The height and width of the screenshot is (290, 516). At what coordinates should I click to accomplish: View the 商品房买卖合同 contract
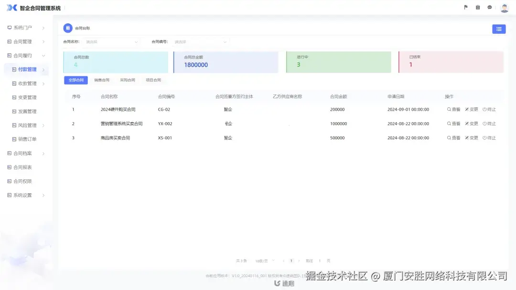(x=453, y=138)
